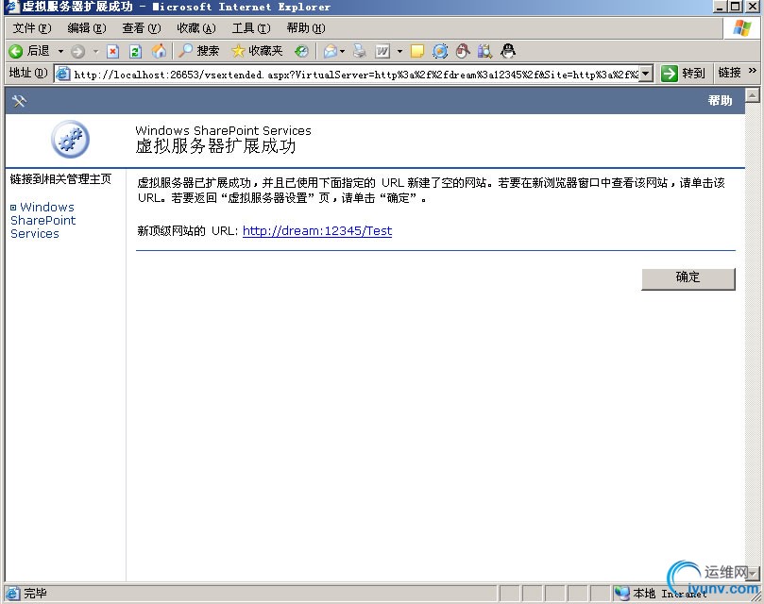
Task: Open the Forward history dropdown arrow
Action: click(96, 51)
